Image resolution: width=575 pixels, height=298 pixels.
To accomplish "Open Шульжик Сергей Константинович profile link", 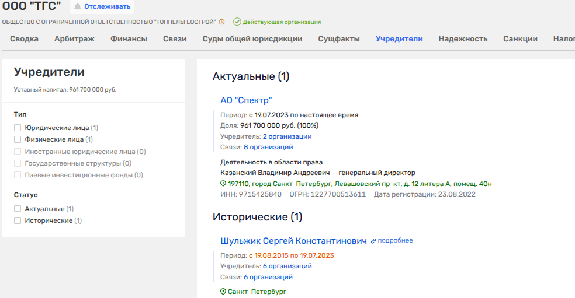I will click(293, 241).
